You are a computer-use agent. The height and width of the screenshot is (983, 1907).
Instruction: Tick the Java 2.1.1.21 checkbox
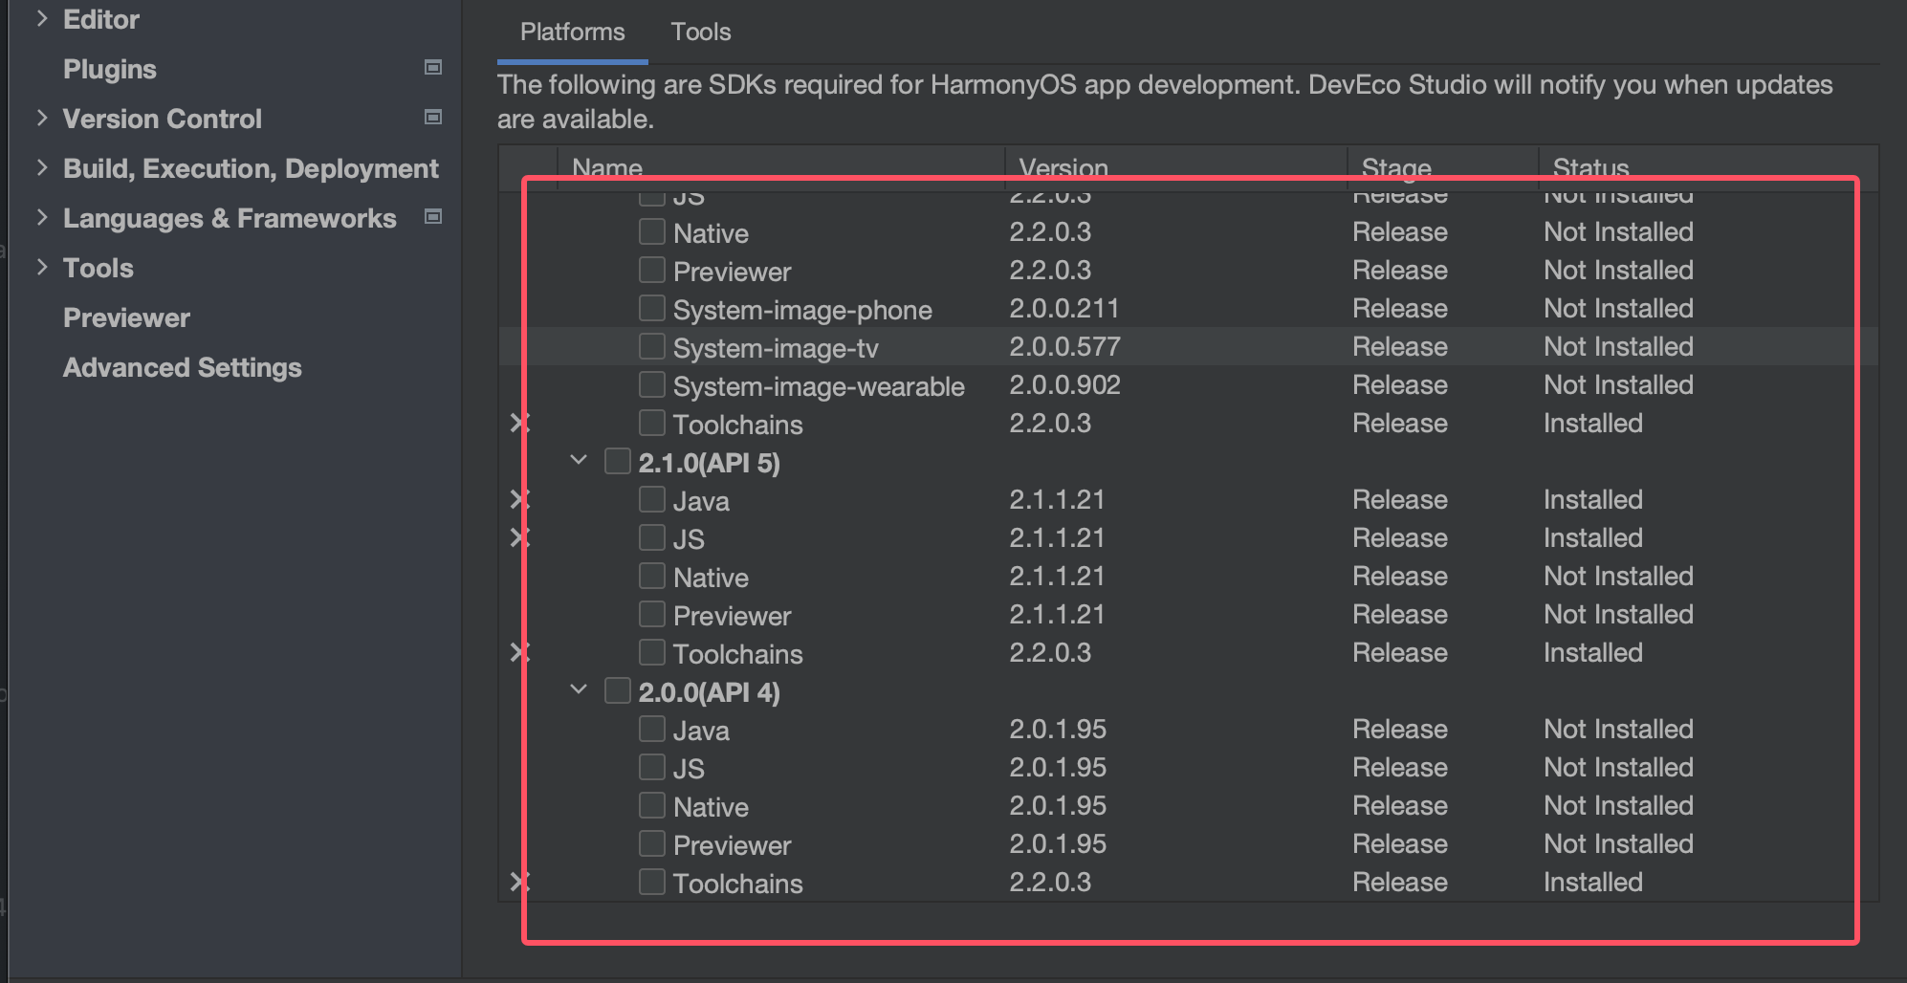tap(652, 499)
